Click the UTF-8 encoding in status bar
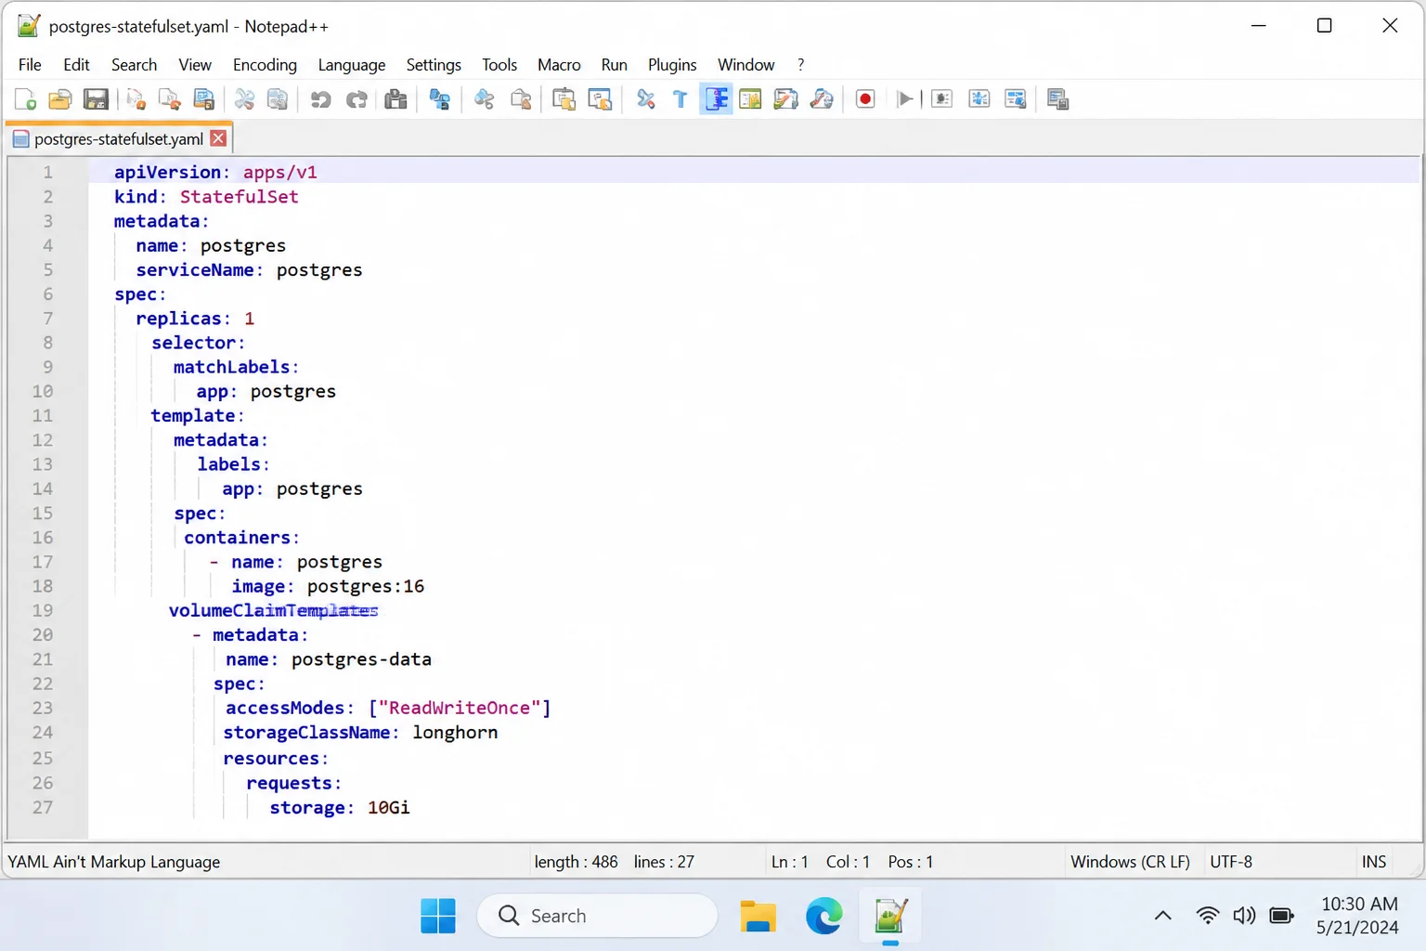1426x951 pixels. point(1231,862)
